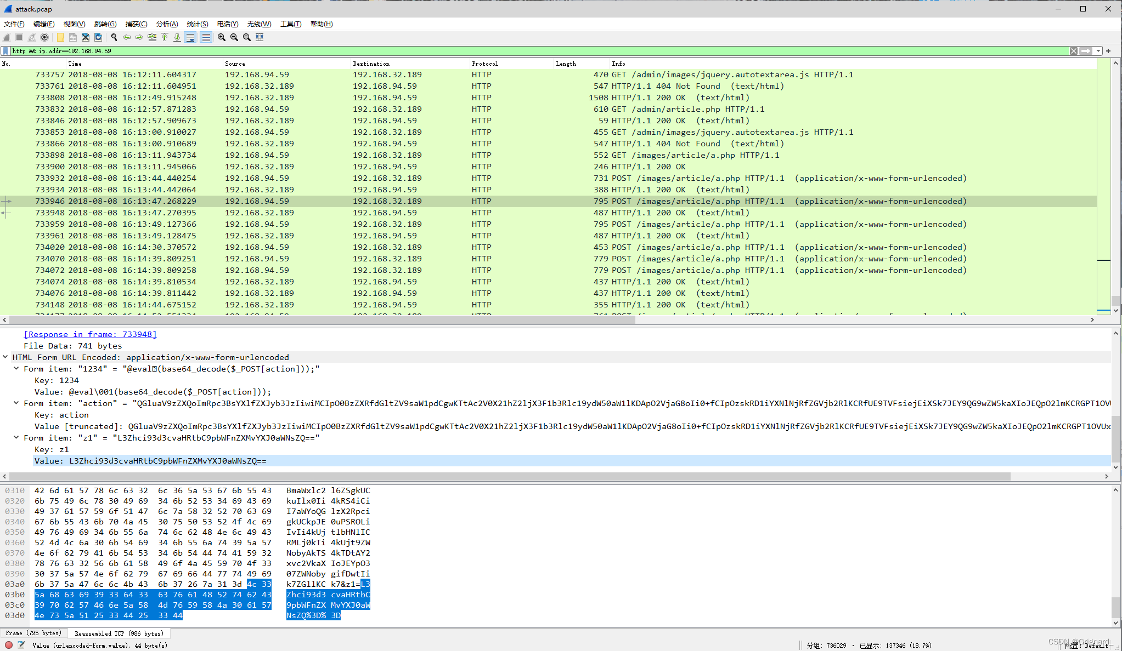Clear the display filter

tap(1074, 51)
